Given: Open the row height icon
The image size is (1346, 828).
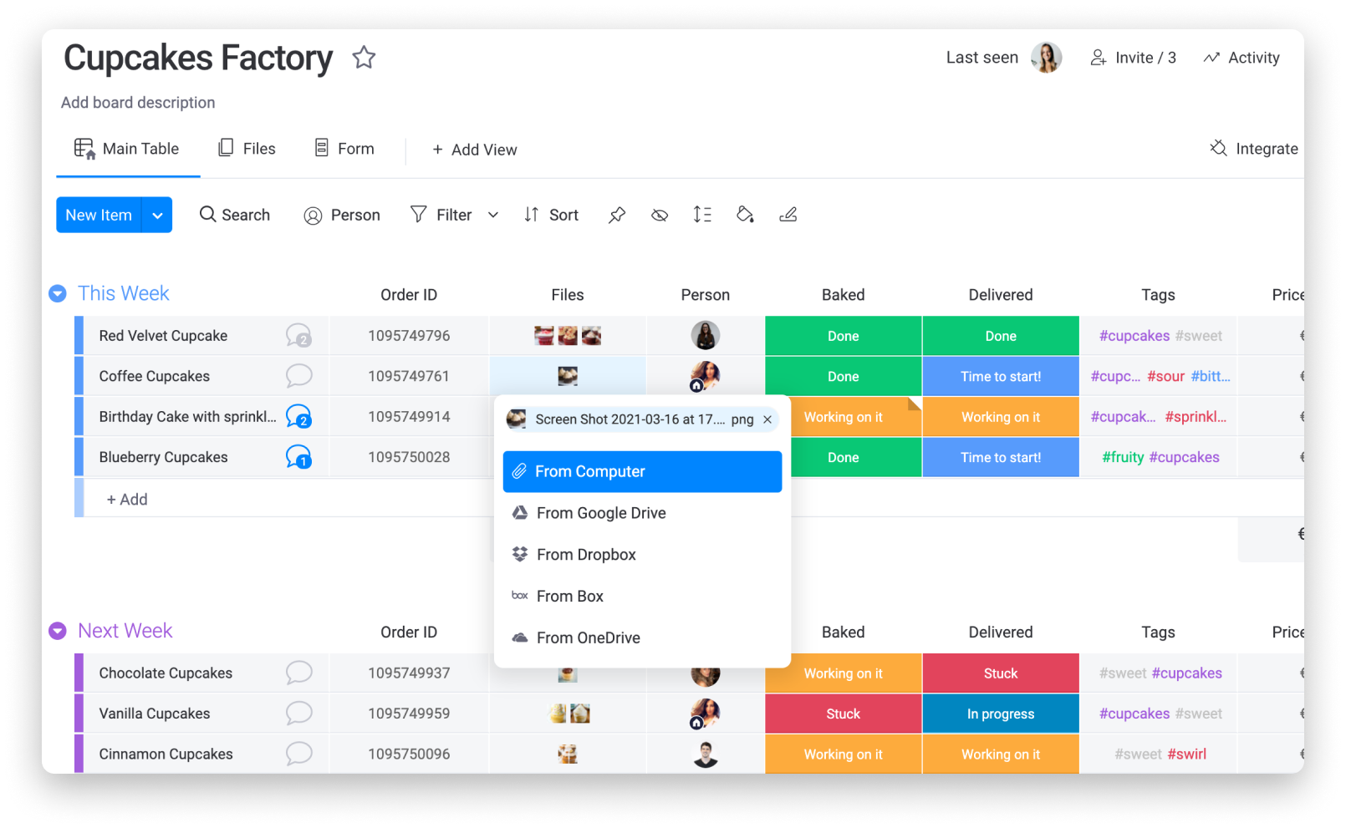Looking at the screenshot, I should (x=702, y=215).
